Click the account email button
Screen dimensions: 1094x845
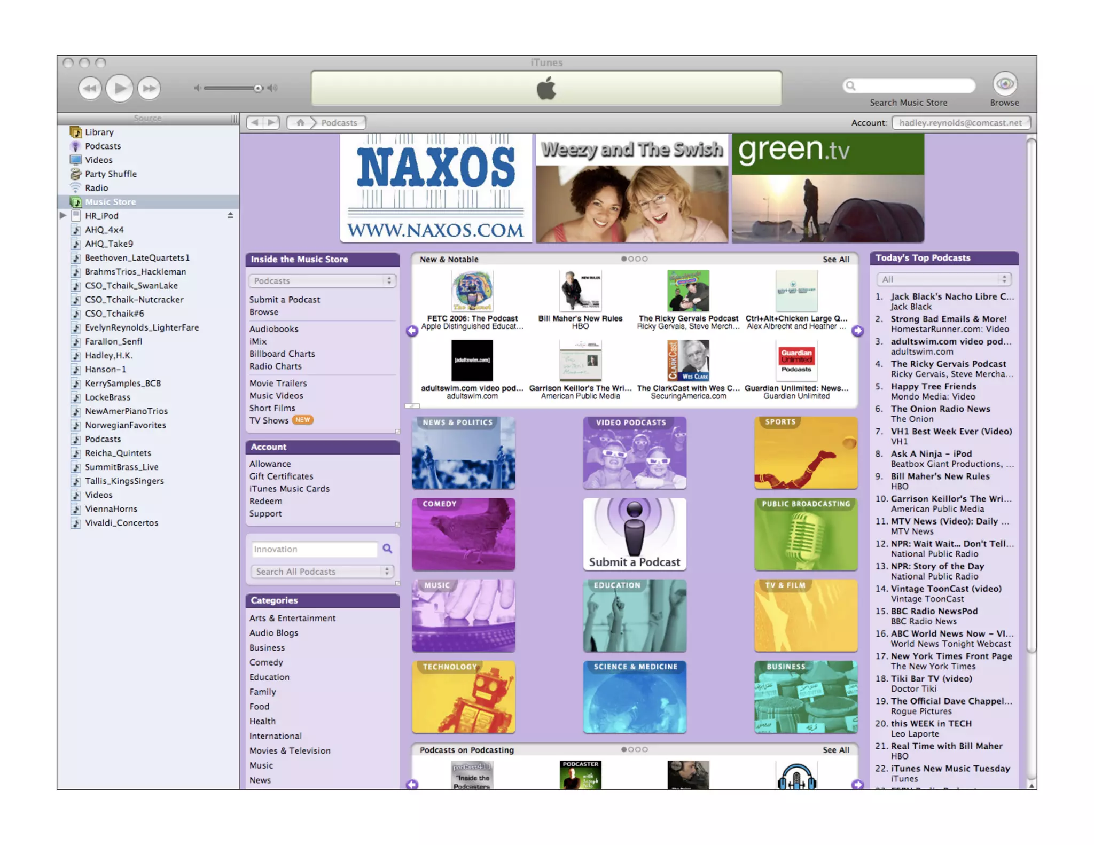(x=960, y=122)
